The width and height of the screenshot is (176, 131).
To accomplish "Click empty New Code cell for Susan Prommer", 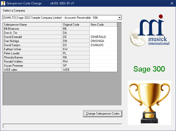I will coord(103,66).
